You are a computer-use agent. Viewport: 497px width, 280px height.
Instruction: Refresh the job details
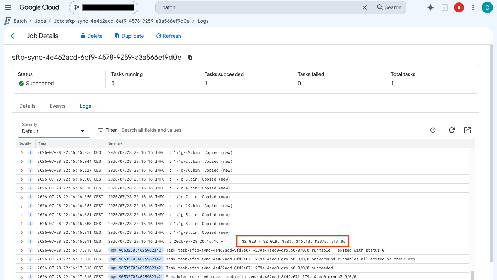click(x=169, y=36)
